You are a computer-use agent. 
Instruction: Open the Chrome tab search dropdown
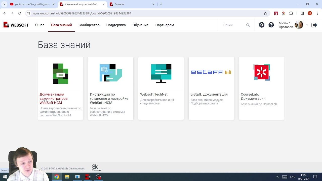pos(4,4)
